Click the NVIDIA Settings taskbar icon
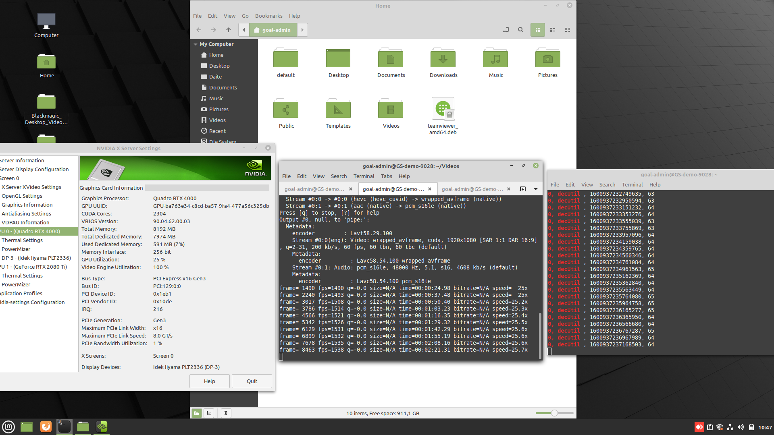This screenshot has height=435, width=774. (101, 427)
